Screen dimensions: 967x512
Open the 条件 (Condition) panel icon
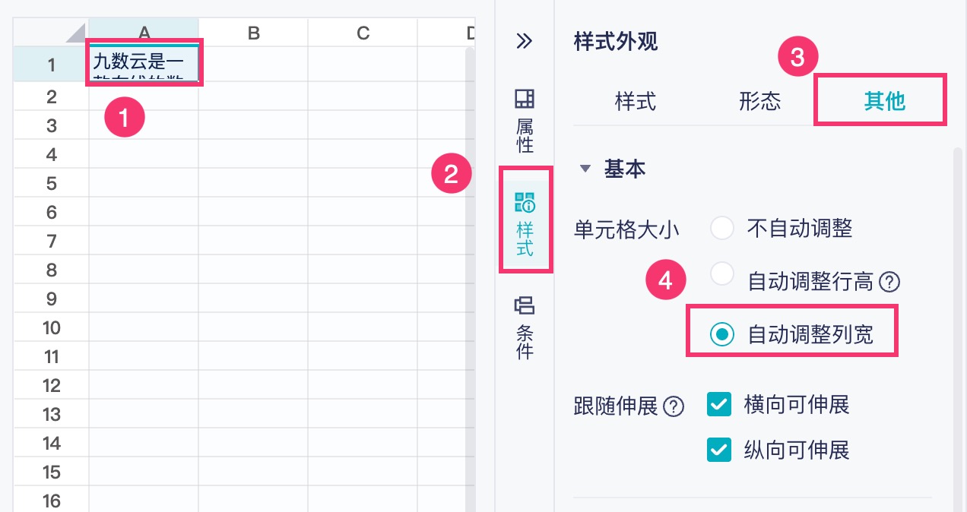coord(525,327)
